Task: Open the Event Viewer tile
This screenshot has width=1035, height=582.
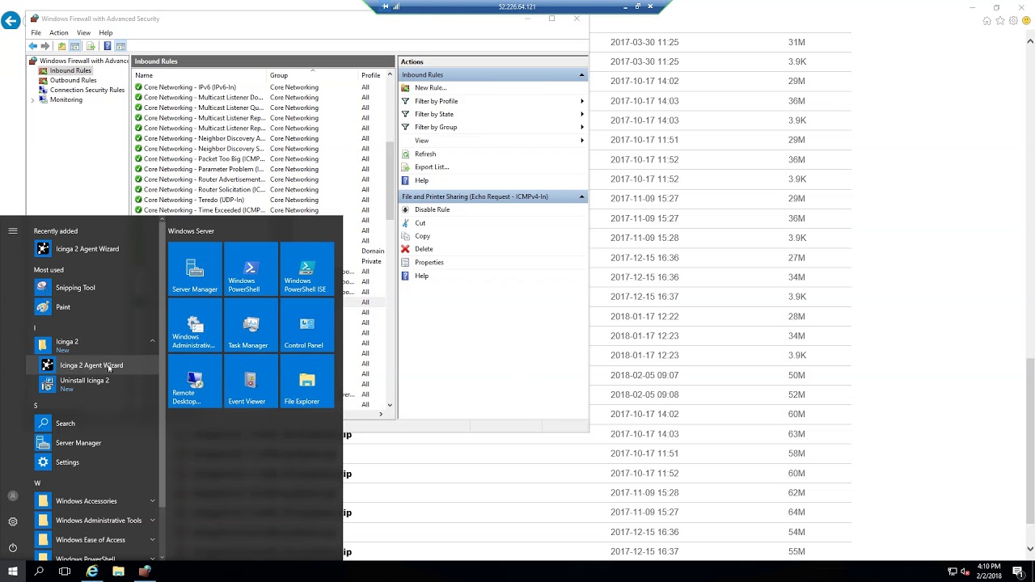Action: point(251,381)
